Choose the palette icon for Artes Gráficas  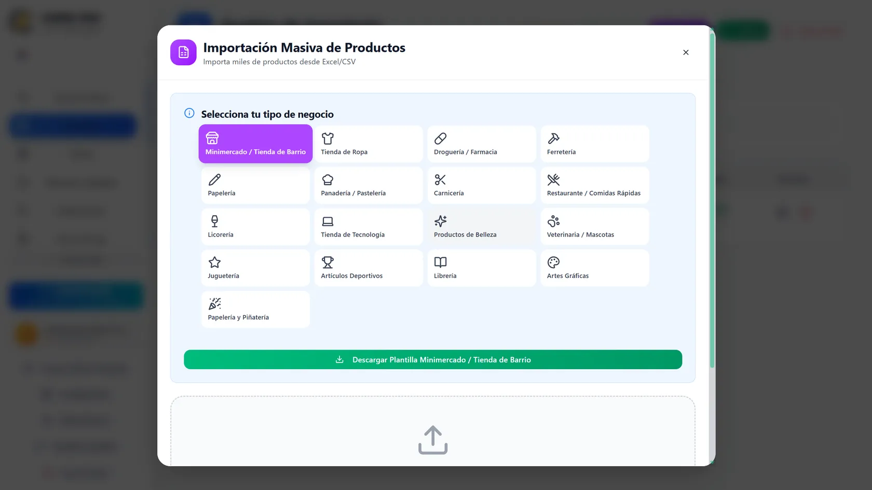553,262
